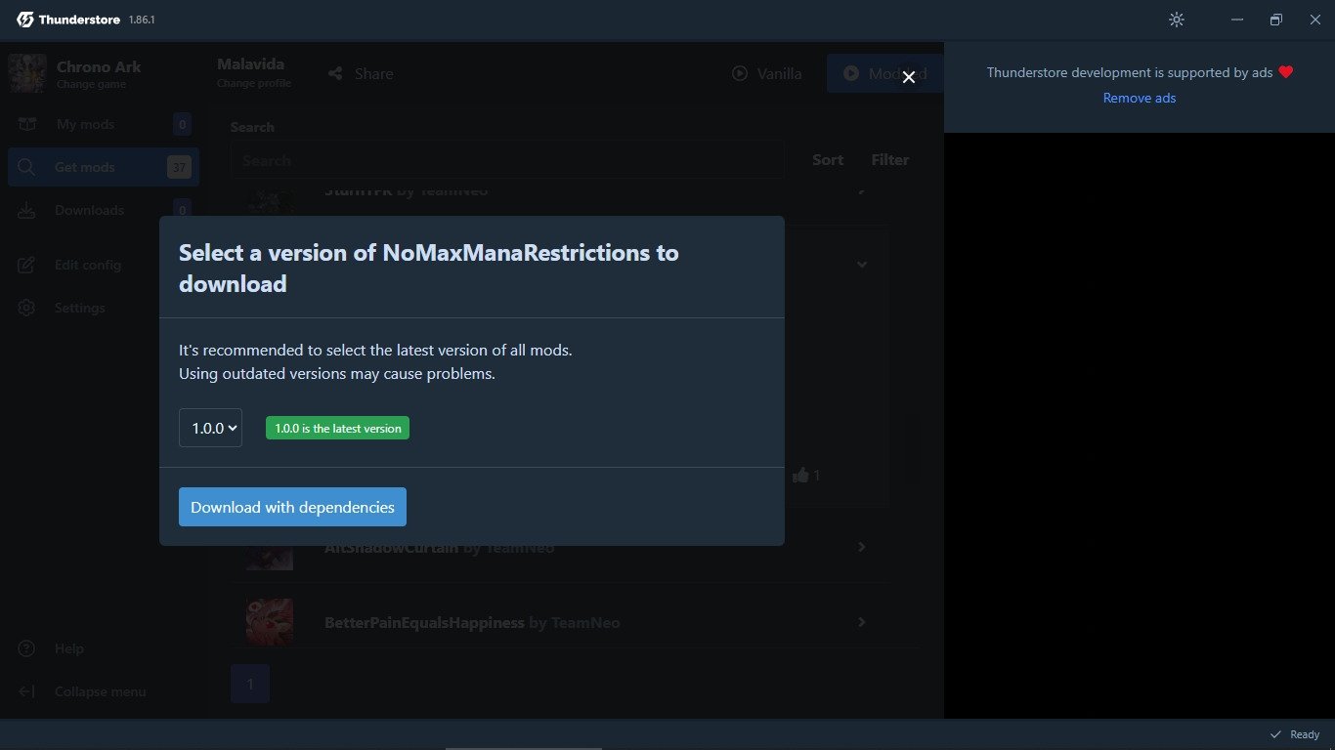Open the version 1.0.0 dropdown
This screenshot has height=750, width=1335.
(210, 428)
